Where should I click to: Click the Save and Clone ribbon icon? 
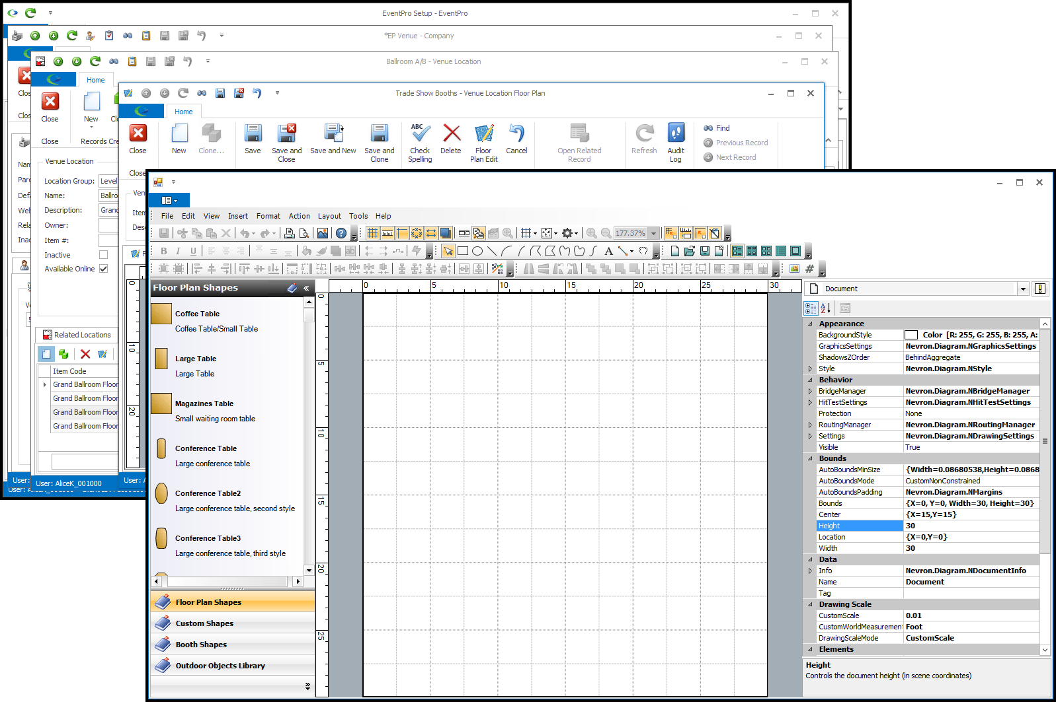pyautogui.click(x=379, y=143)
